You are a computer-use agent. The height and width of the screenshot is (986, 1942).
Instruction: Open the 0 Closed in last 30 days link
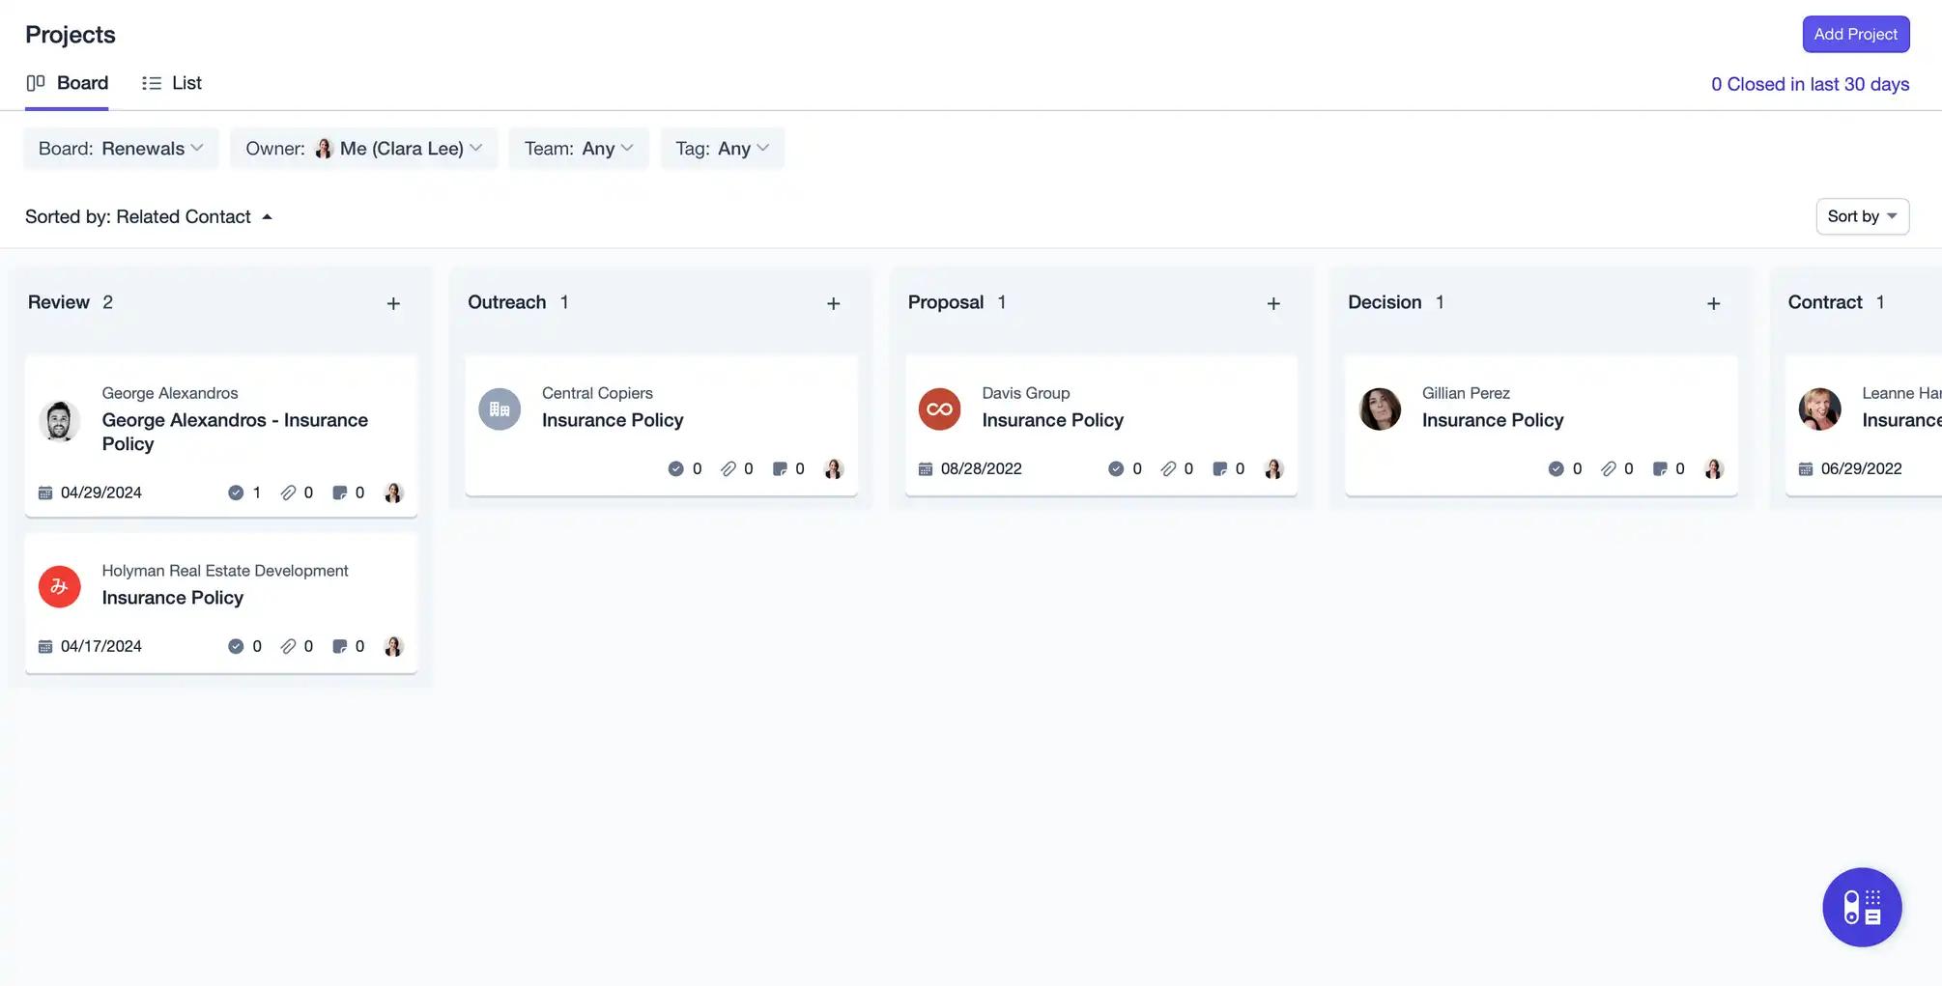(1810, 84)
